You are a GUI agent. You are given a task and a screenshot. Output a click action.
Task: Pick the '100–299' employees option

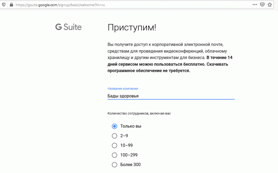click(114, 155)
